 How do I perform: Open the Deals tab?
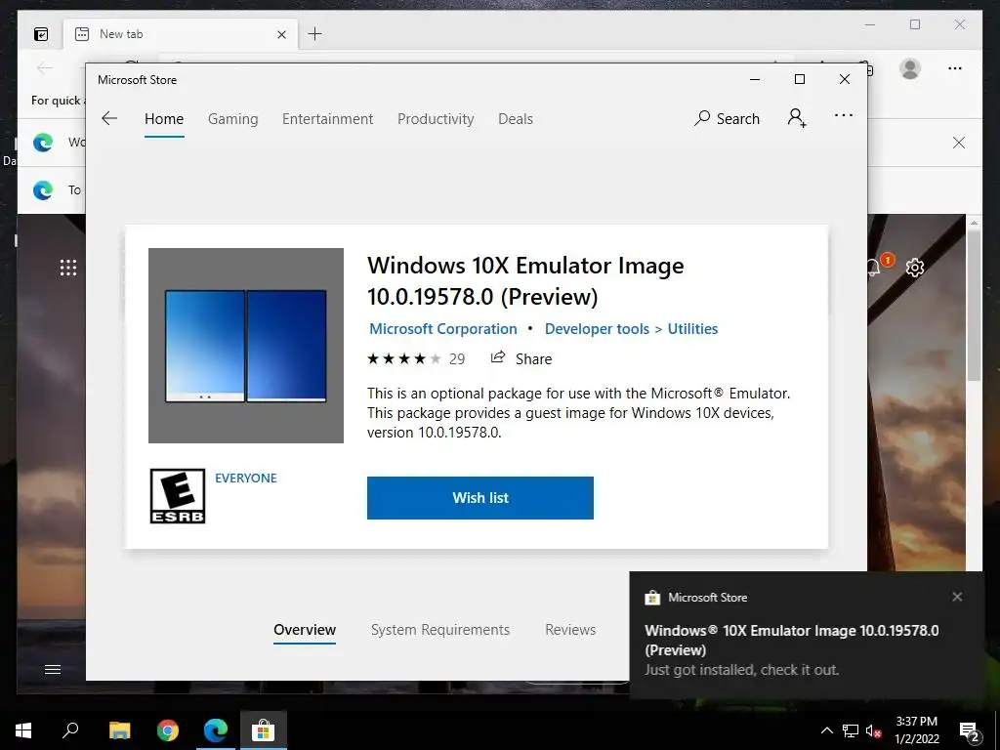click(x=516, y=118)
